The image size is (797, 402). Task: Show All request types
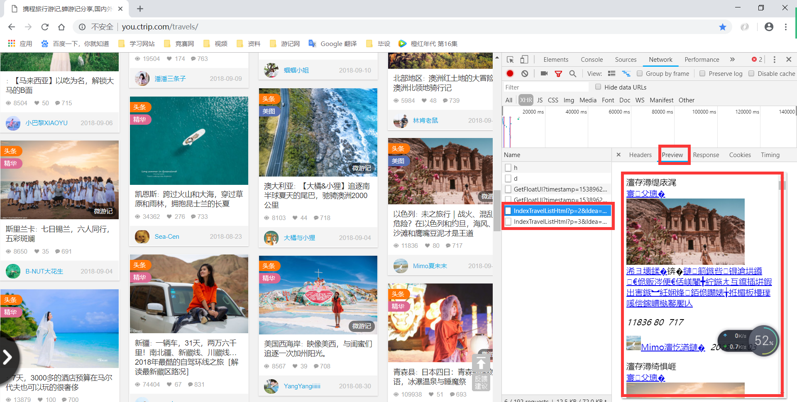pos(509,100)
